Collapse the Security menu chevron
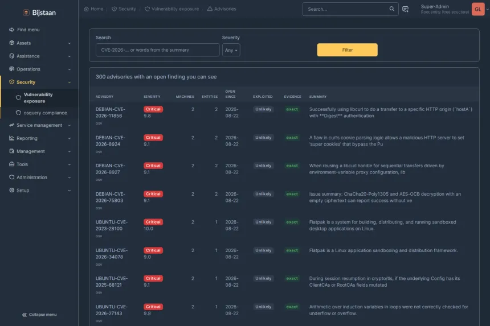 (70, 82)
